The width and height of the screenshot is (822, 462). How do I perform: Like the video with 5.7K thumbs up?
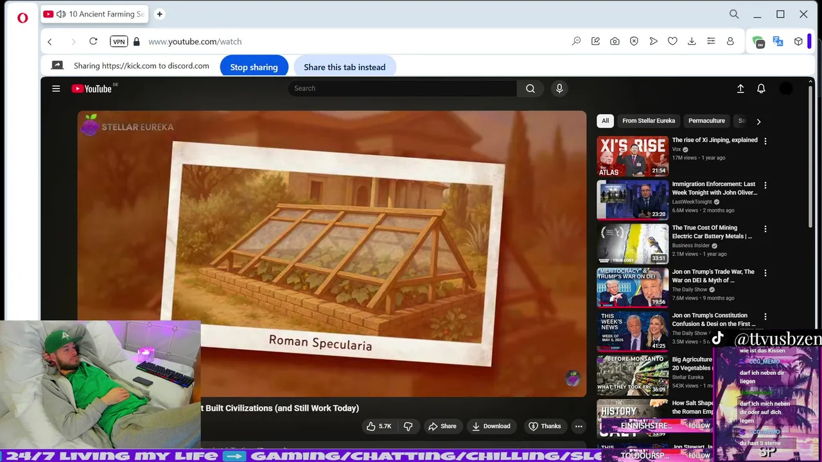(x=379, y=426)
